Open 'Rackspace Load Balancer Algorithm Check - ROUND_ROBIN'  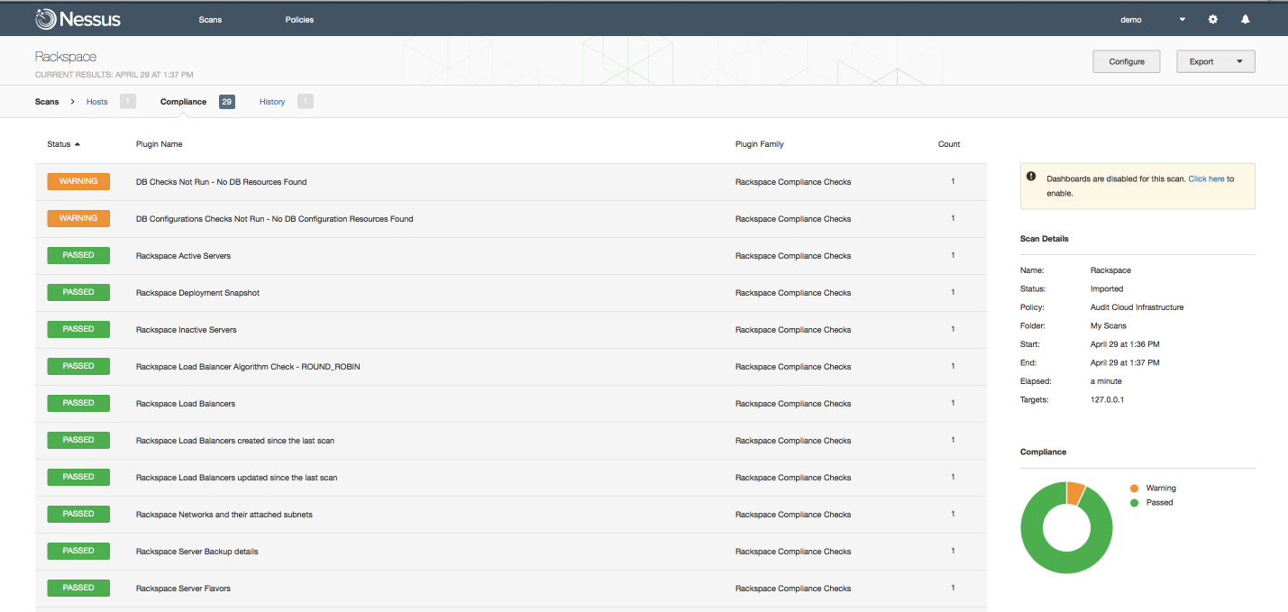(511, 367)
